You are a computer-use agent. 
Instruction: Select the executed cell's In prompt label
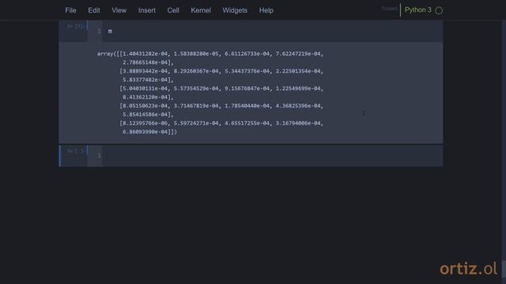click(76, 26)
